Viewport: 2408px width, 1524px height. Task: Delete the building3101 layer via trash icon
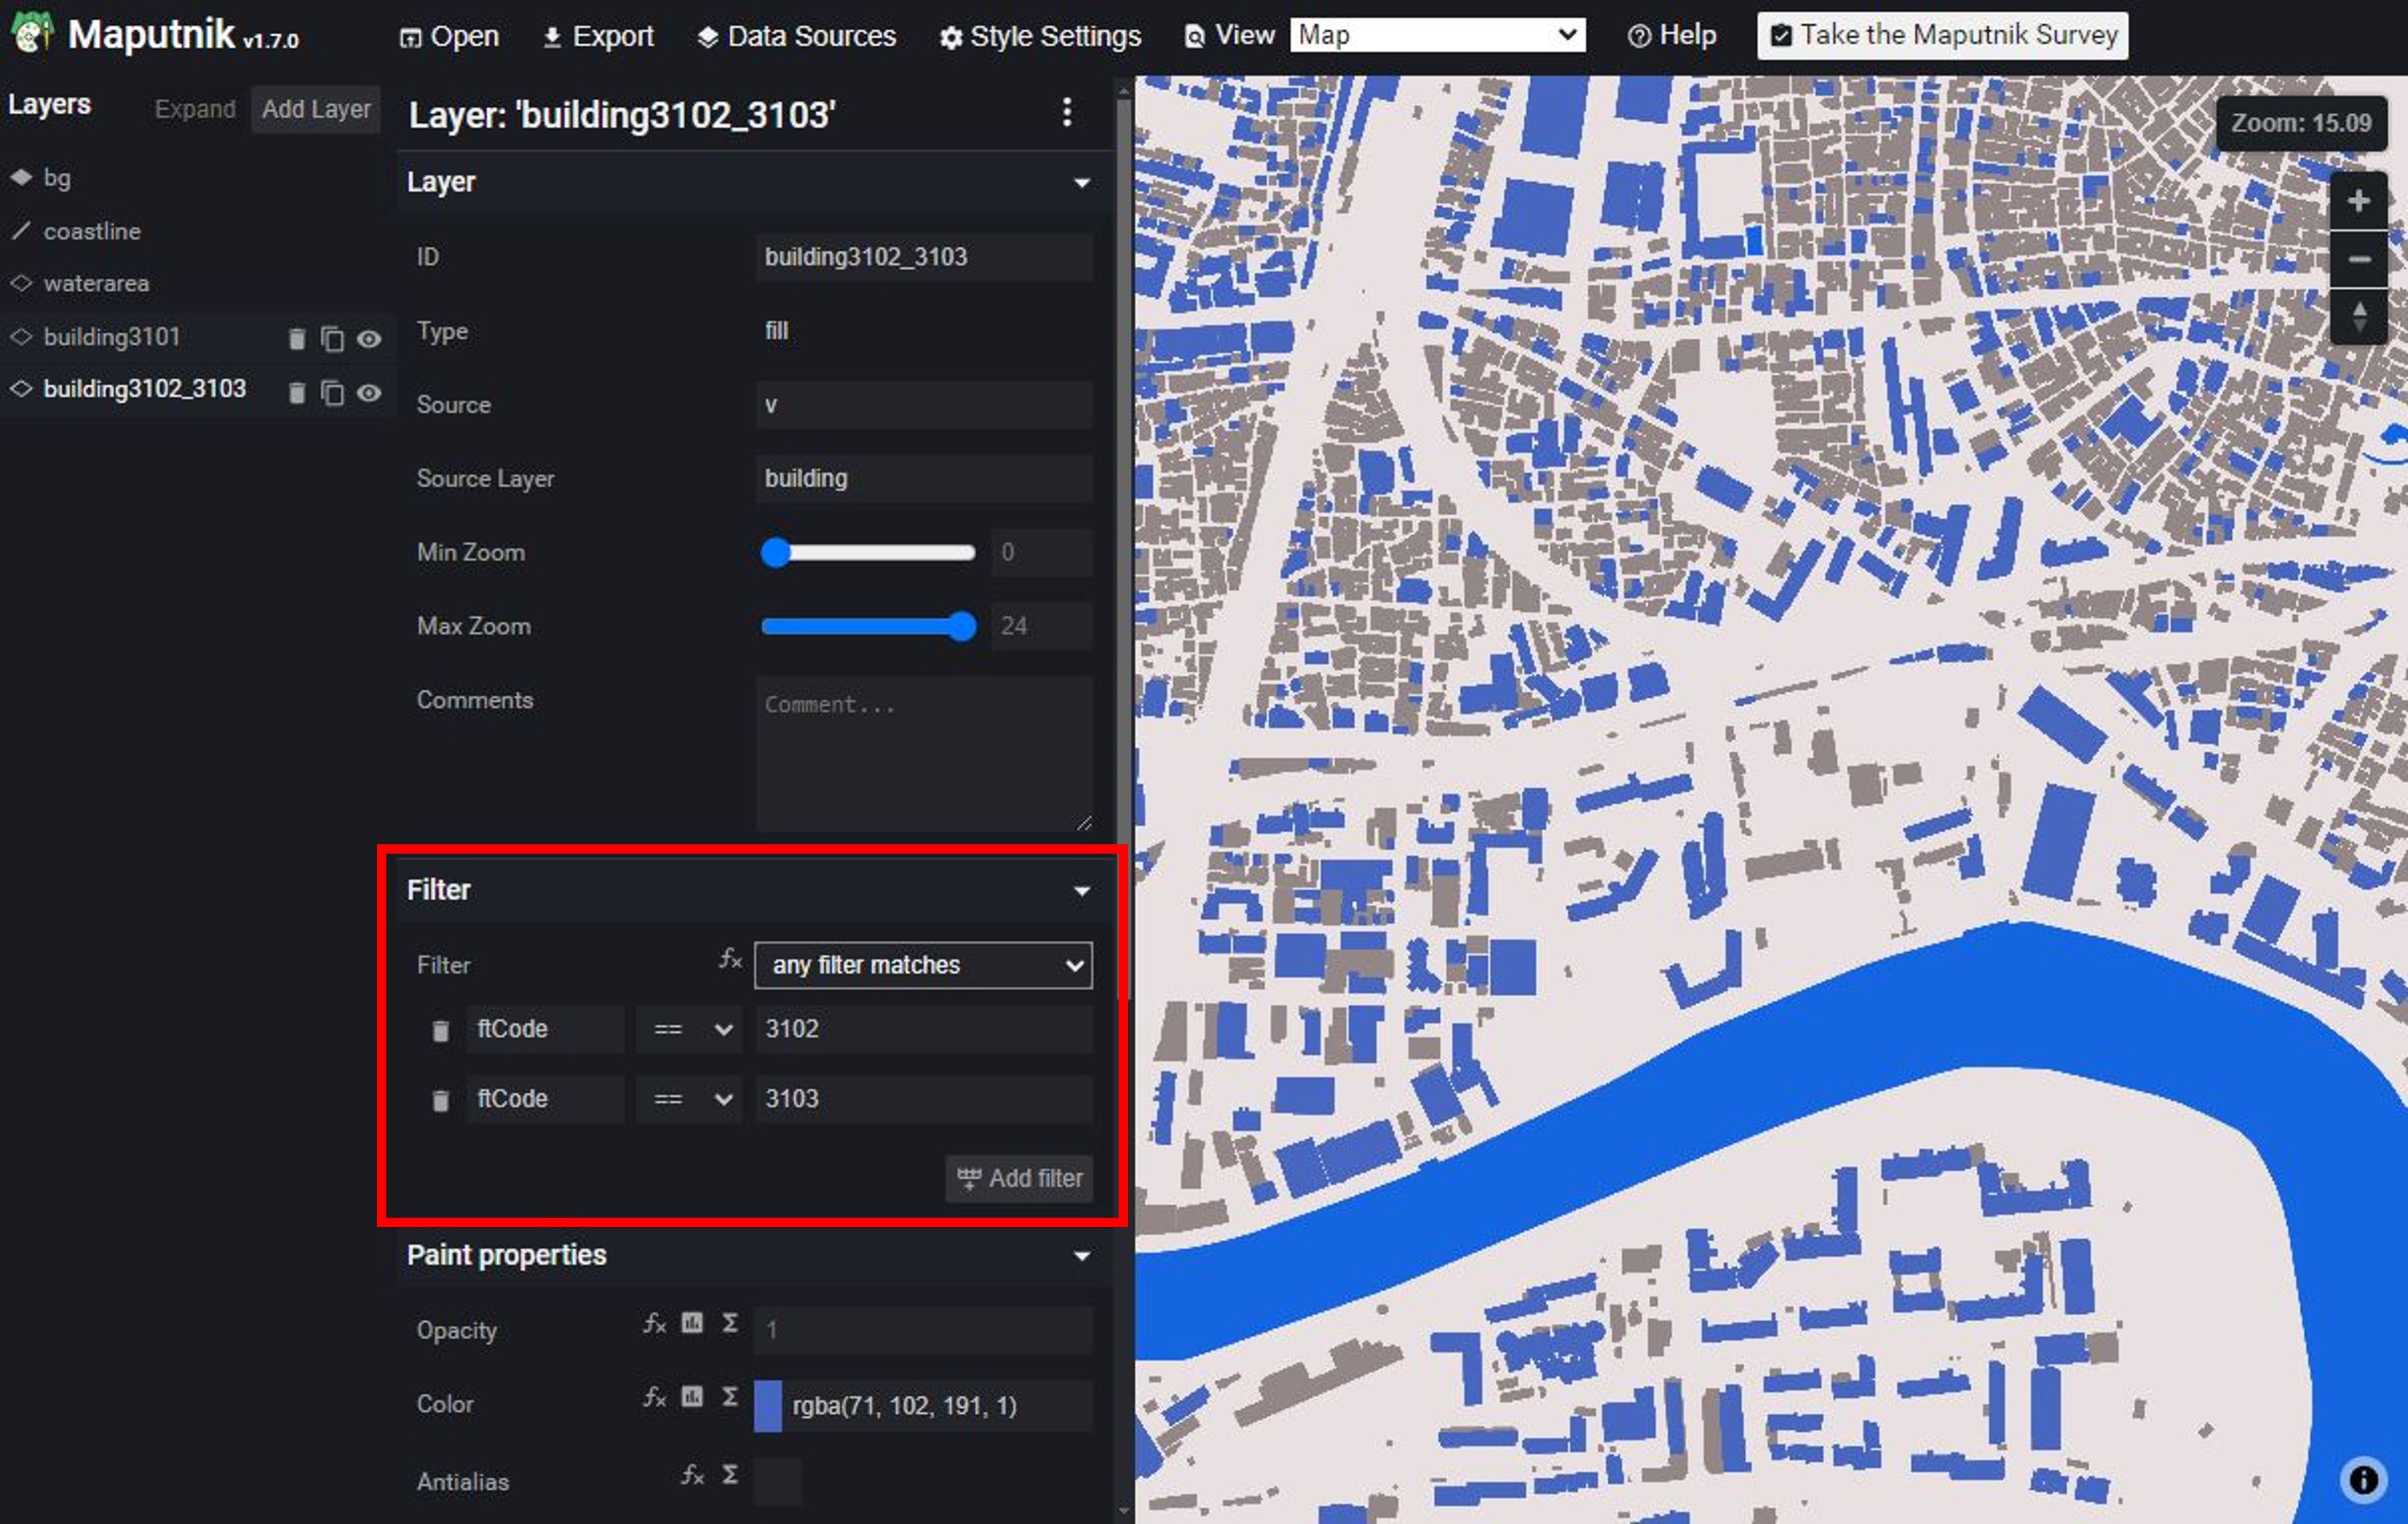coord(296,339)
